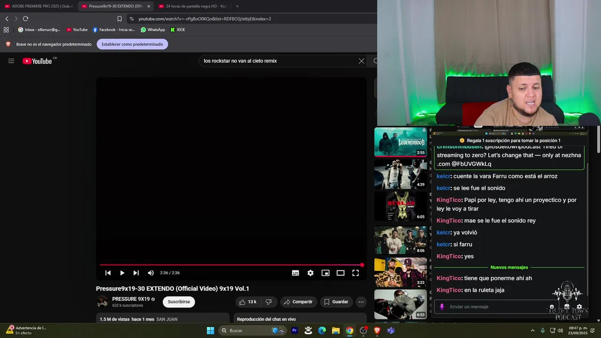Open the 6:53 duration video thumbnail
601x338 pixels.
point(401,304)
